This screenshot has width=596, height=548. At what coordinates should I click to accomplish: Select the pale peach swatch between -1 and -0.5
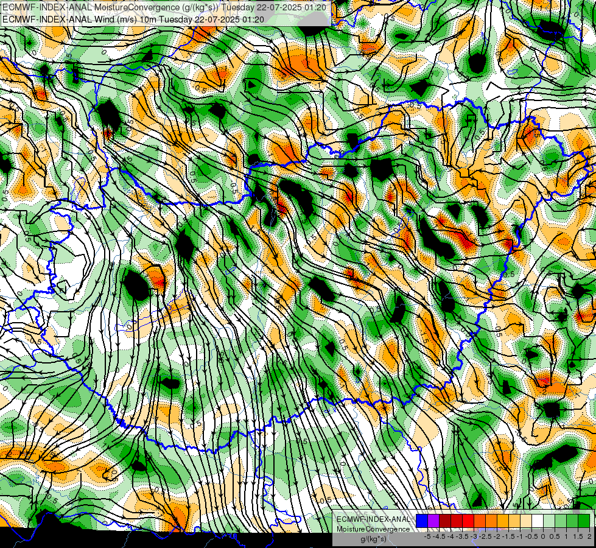click(526, 521)
